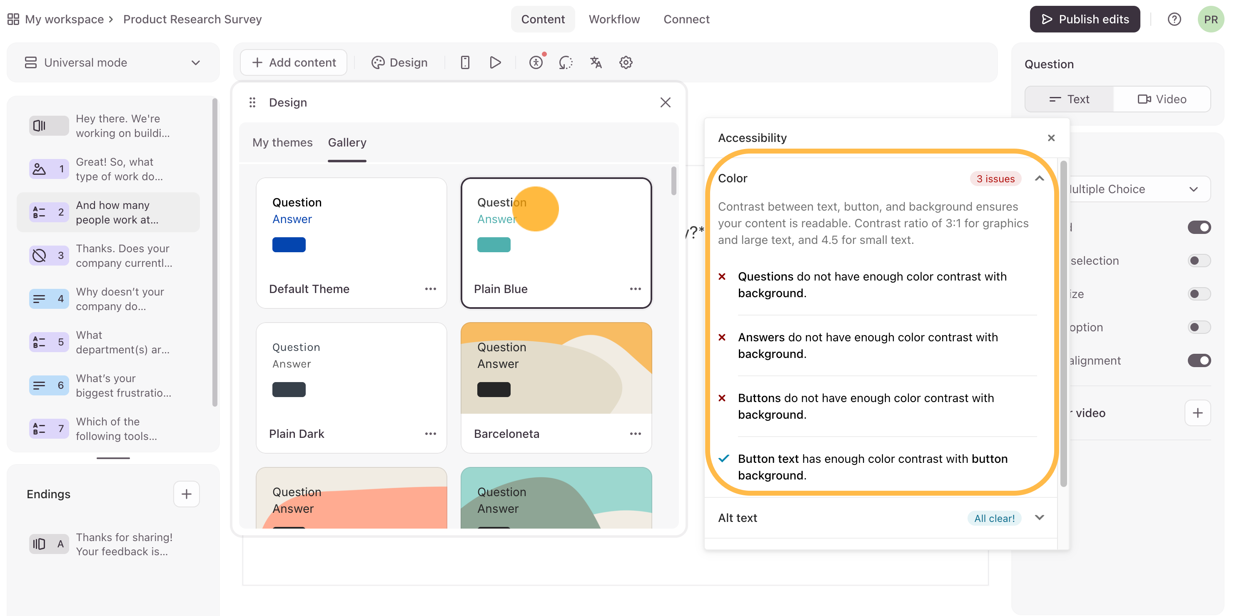Open Plain Blue more options menu
The height and width of the screenshot is (616, 1237).
(x=635, y=289)
